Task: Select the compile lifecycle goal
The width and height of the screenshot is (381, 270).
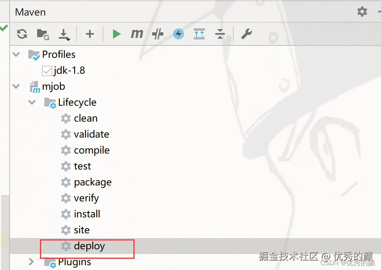Action: pos(92,151)
